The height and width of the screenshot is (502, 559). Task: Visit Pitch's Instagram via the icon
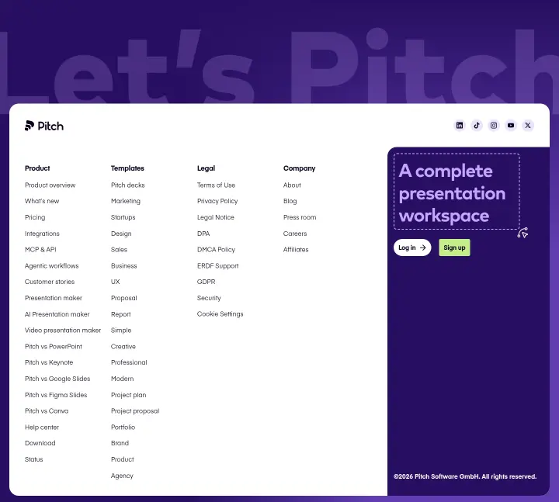tap(494, 126)
